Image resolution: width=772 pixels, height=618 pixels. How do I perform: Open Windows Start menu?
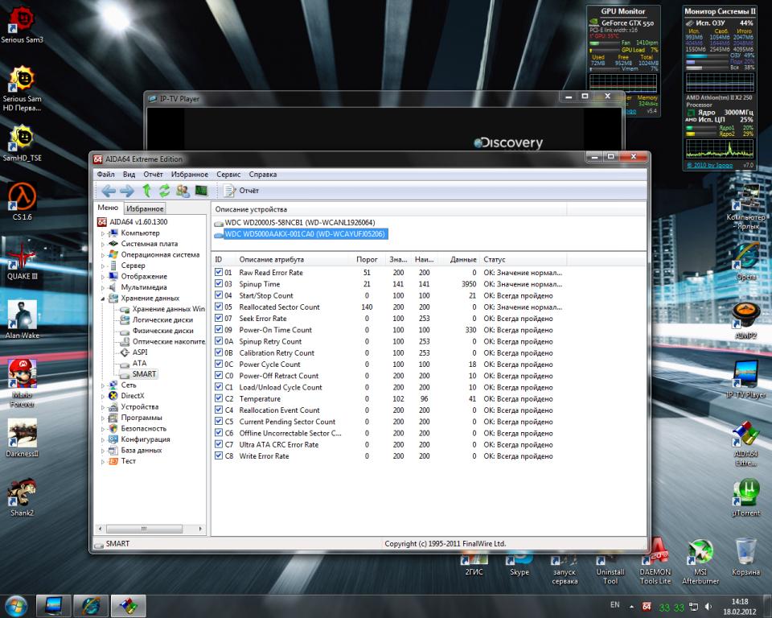(x=16, y=606)
